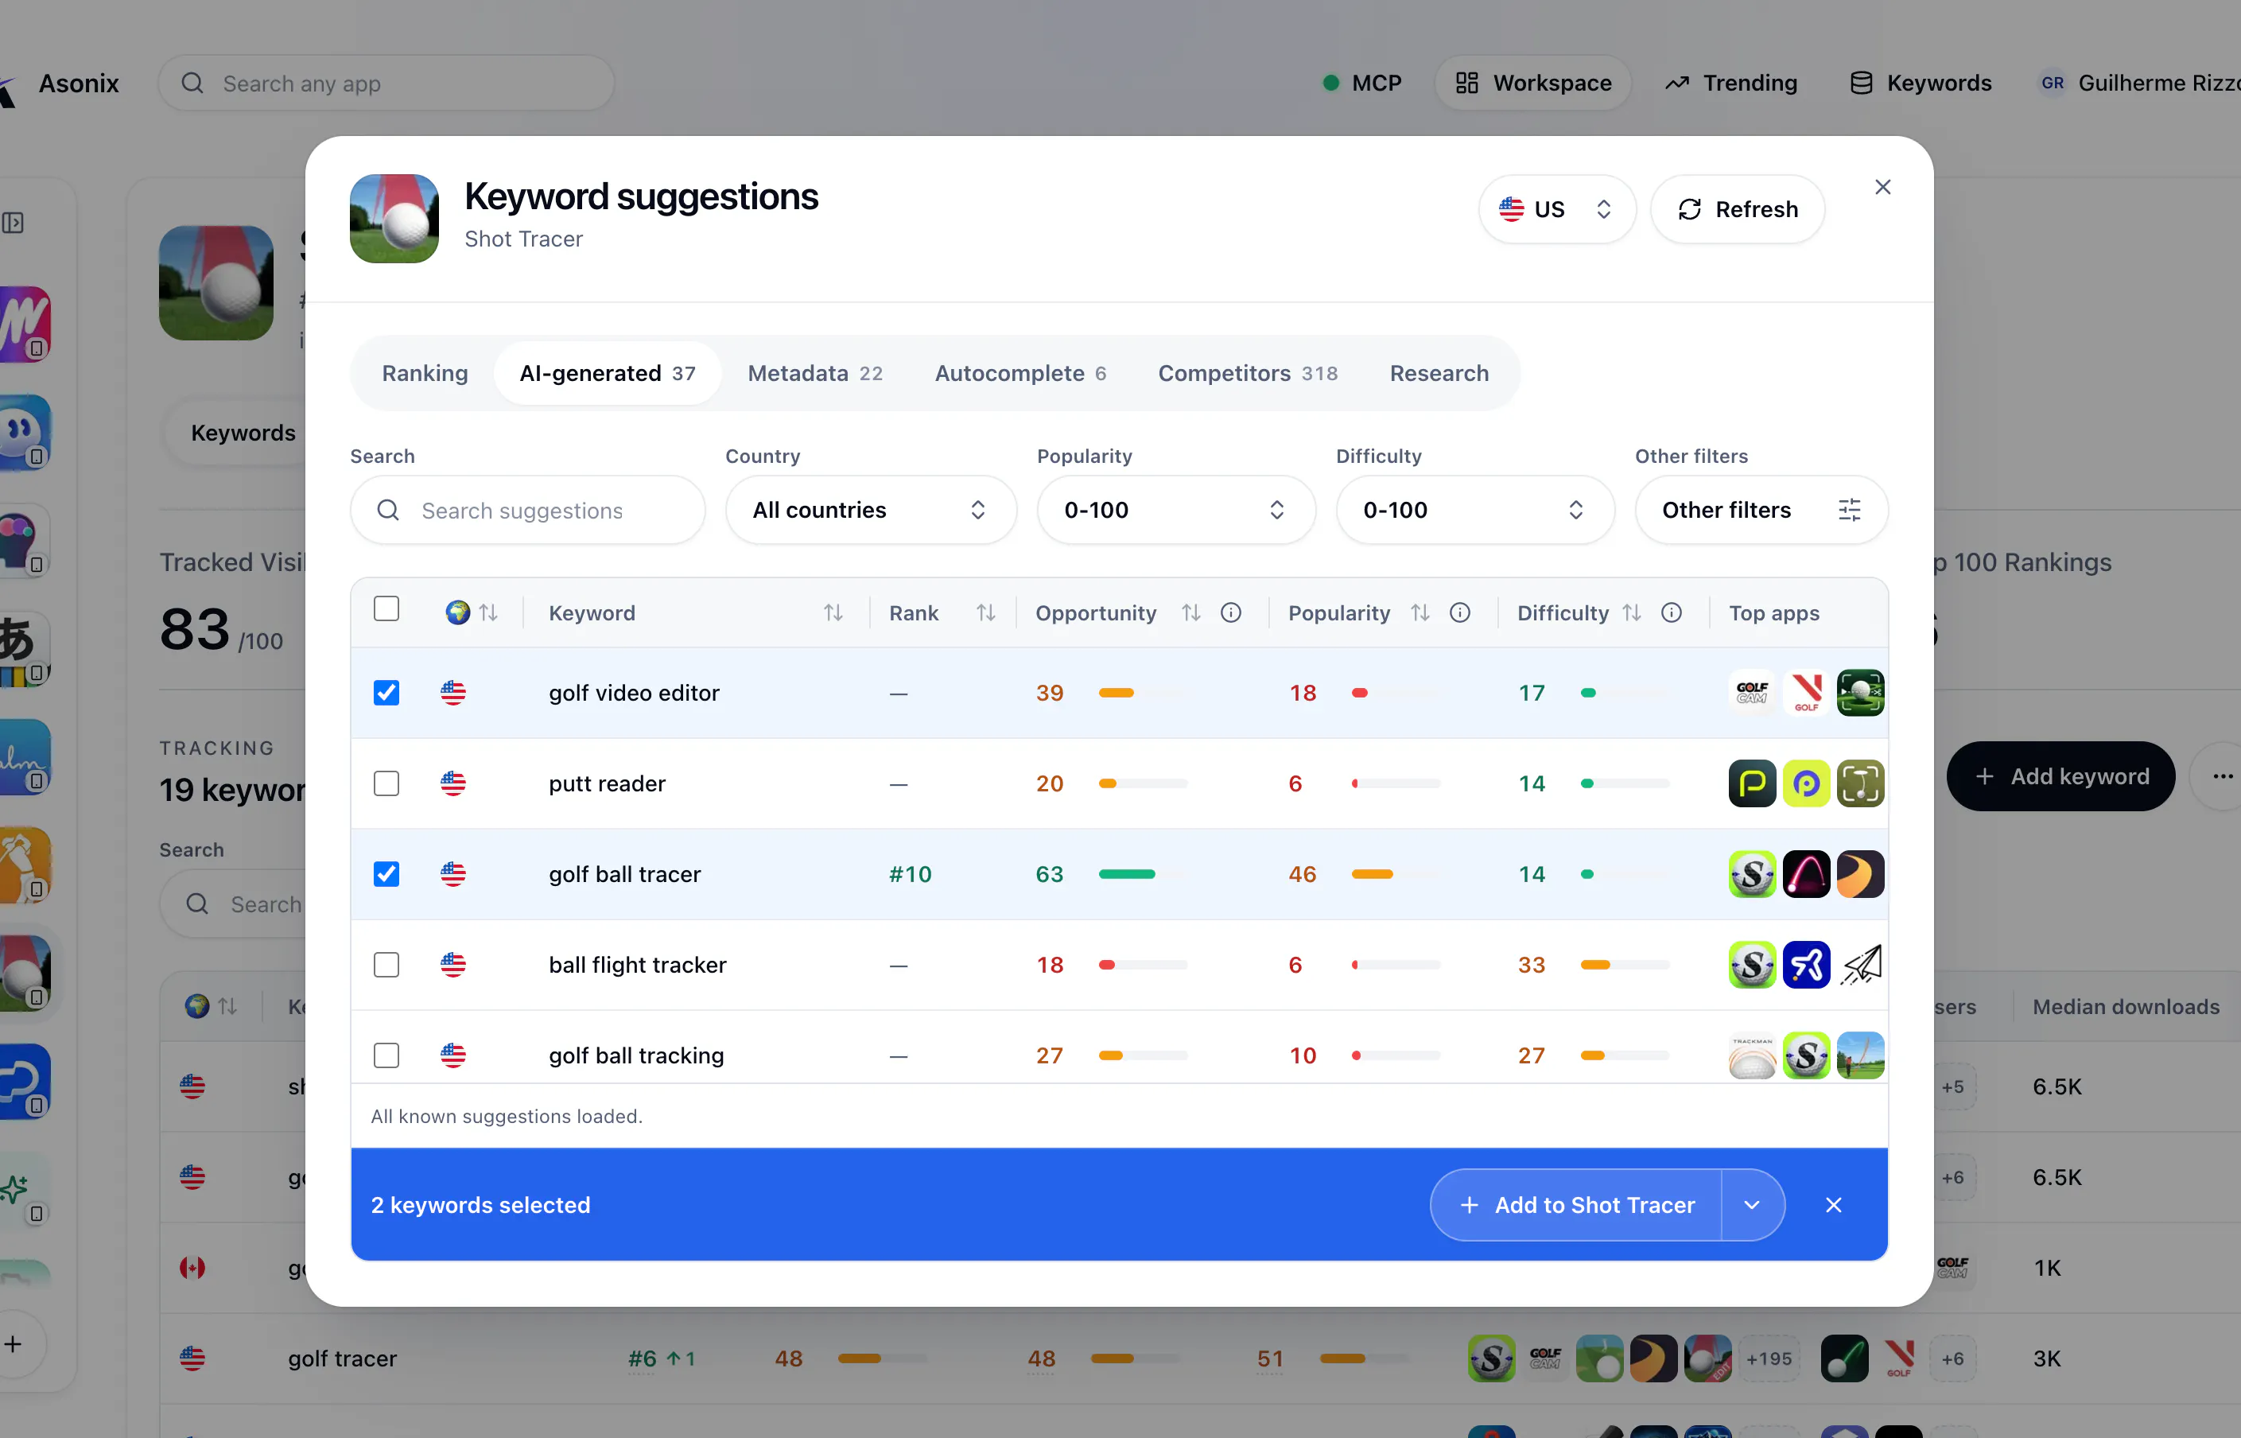Click the Search suggestions input field
This screenshot has height=1438, width=2241.
point(527,510)
